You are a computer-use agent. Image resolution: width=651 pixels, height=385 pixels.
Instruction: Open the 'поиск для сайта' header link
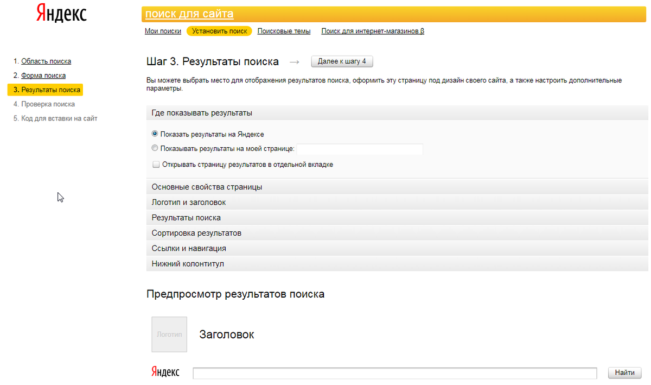189,14
